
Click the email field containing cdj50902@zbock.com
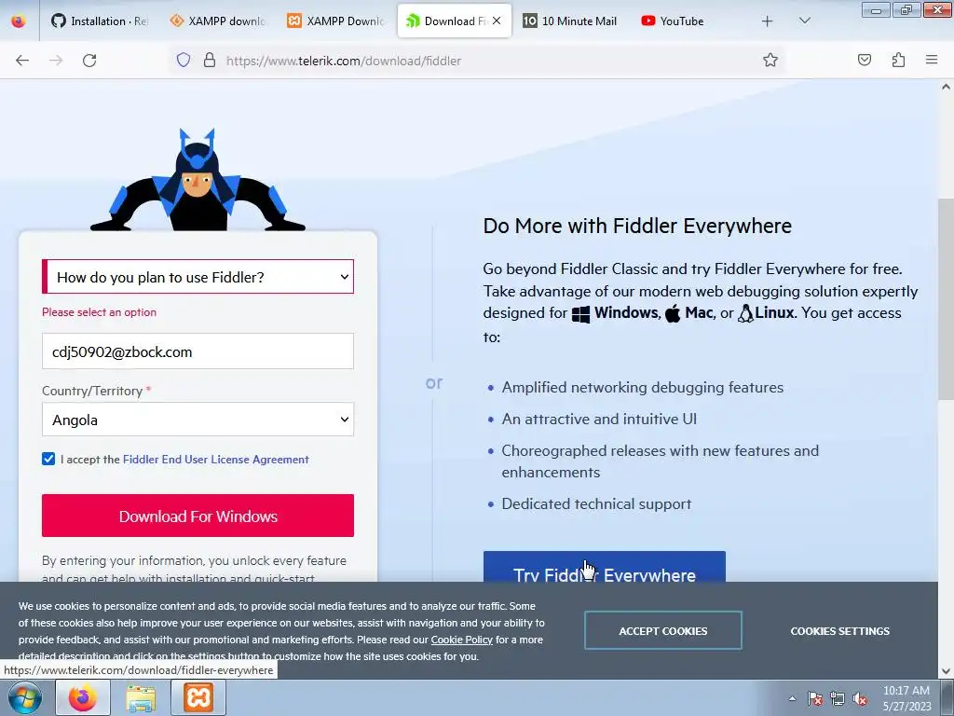coord(198,351)
